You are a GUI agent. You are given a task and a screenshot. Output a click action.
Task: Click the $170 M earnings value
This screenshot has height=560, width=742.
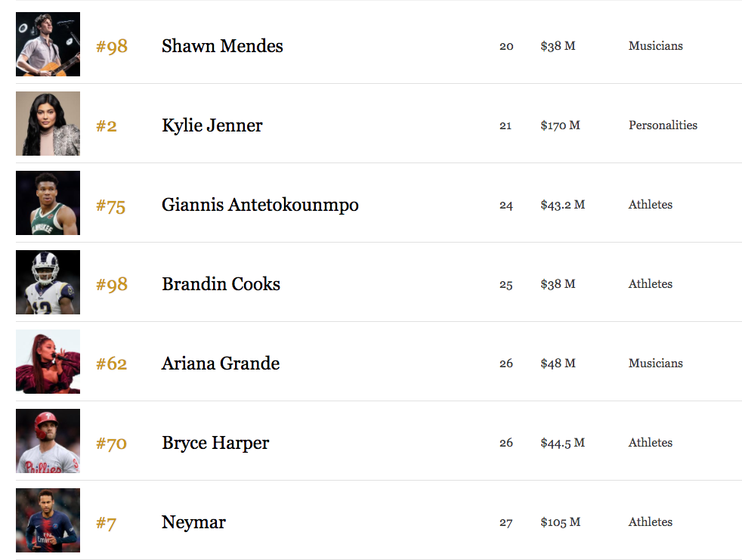(560, 125)
